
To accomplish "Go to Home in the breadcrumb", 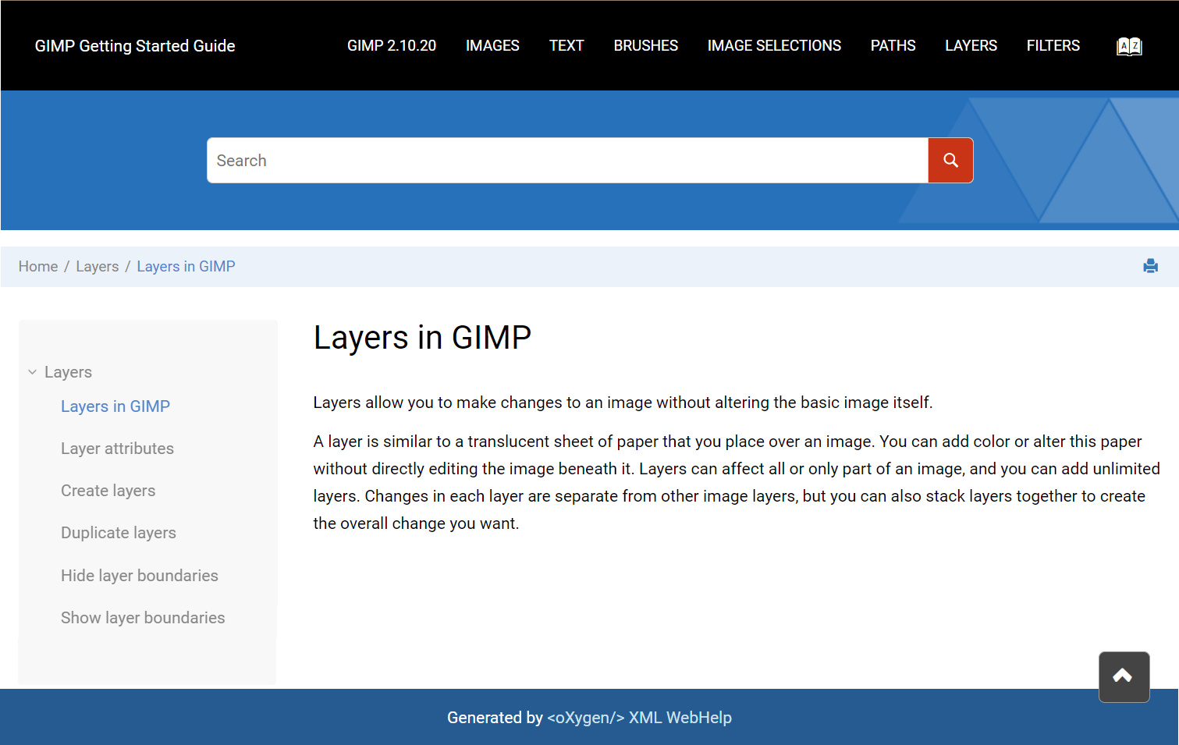I will point(38,267).
